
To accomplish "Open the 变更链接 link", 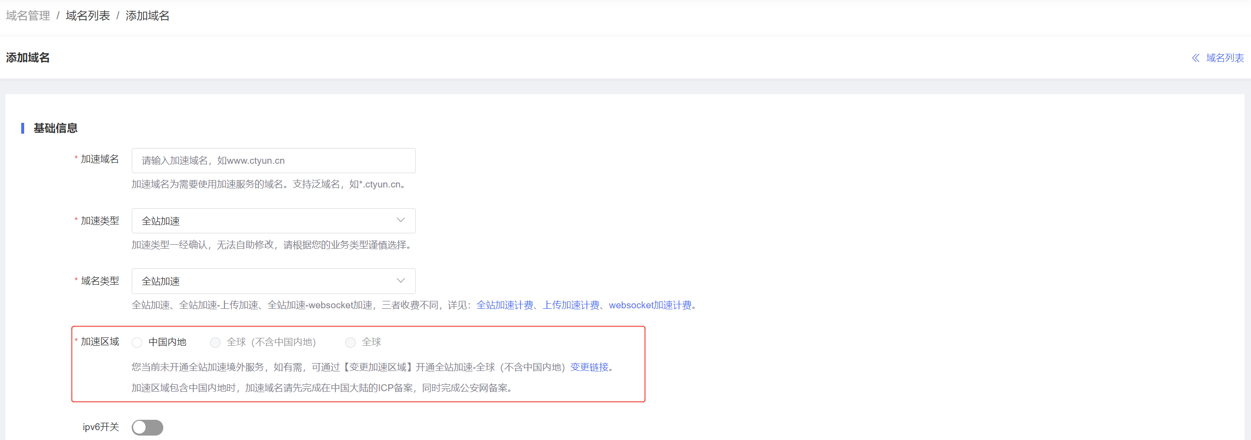I will click(x=589, y=367).
